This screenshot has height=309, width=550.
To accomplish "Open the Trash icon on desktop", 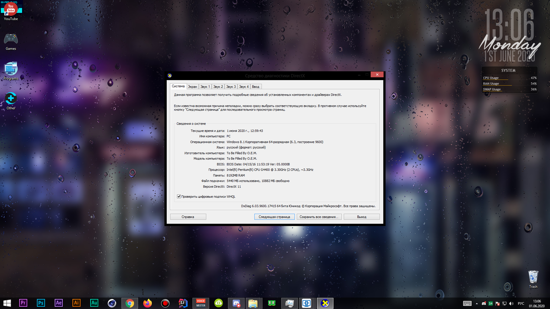I will (533, 279).
